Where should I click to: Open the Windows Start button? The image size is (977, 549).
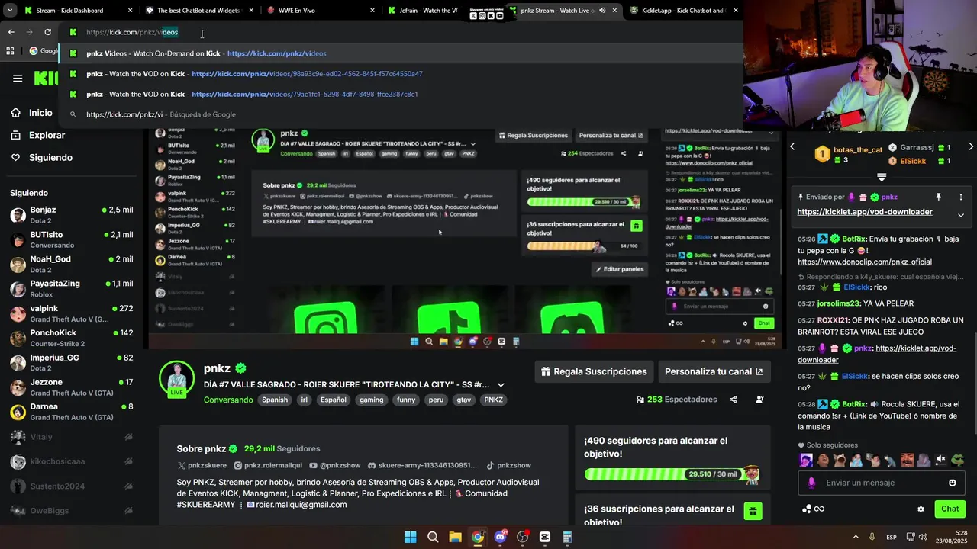410,537
